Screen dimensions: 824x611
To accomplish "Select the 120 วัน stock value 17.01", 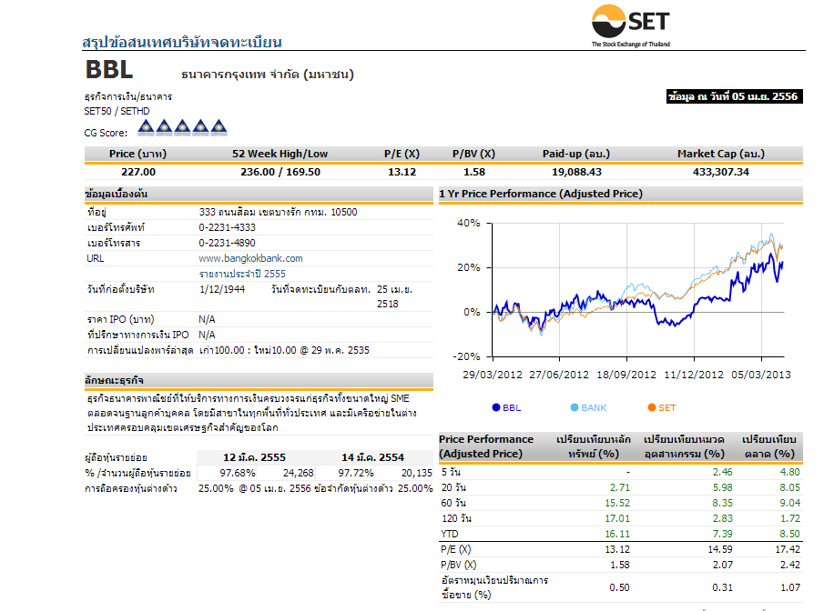I will (x=617, y=518).
